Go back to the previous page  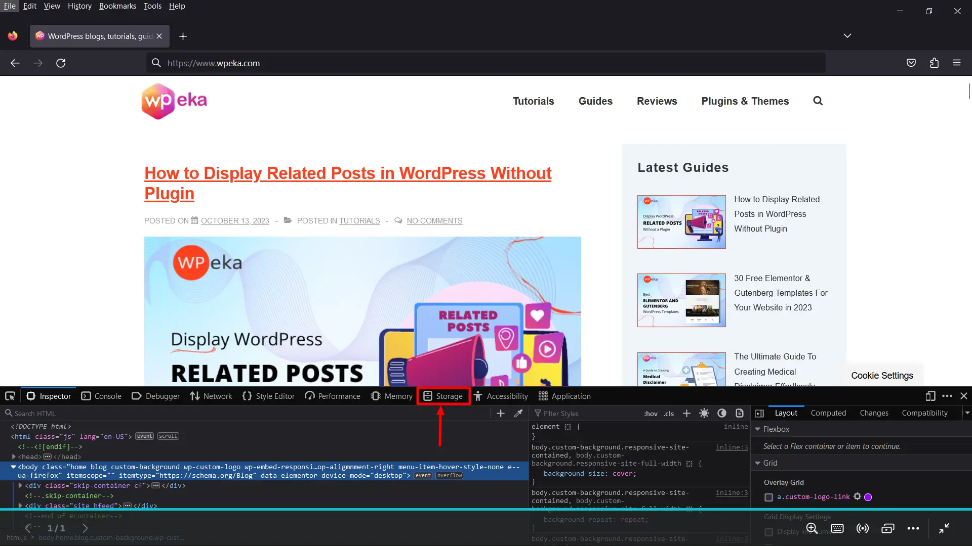(15, 63)
